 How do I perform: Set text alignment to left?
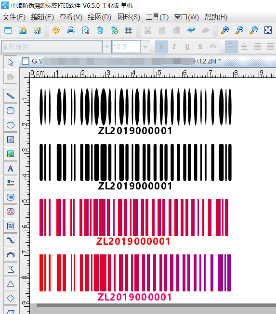point(231,47)
